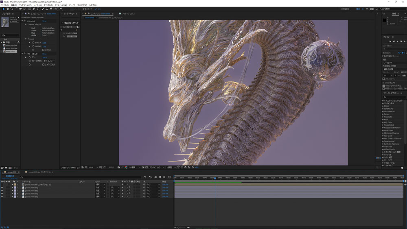
Task: Select the Brush tool
Action: (43, 9)
